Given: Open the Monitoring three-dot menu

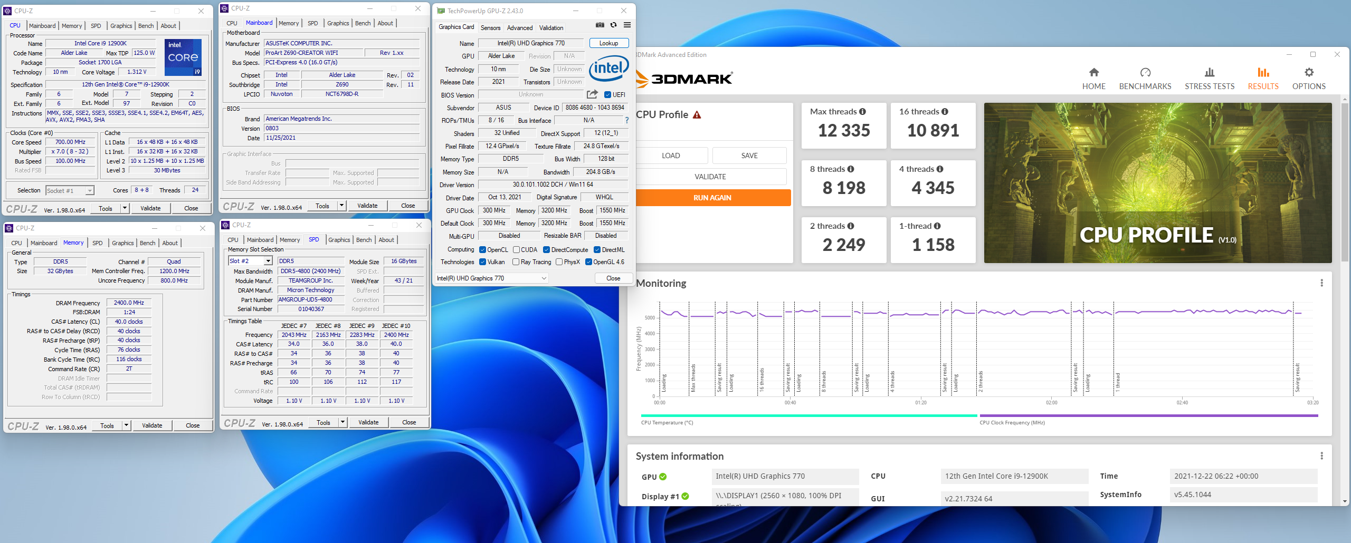Looking at the screenshot, I should 1321,283.
